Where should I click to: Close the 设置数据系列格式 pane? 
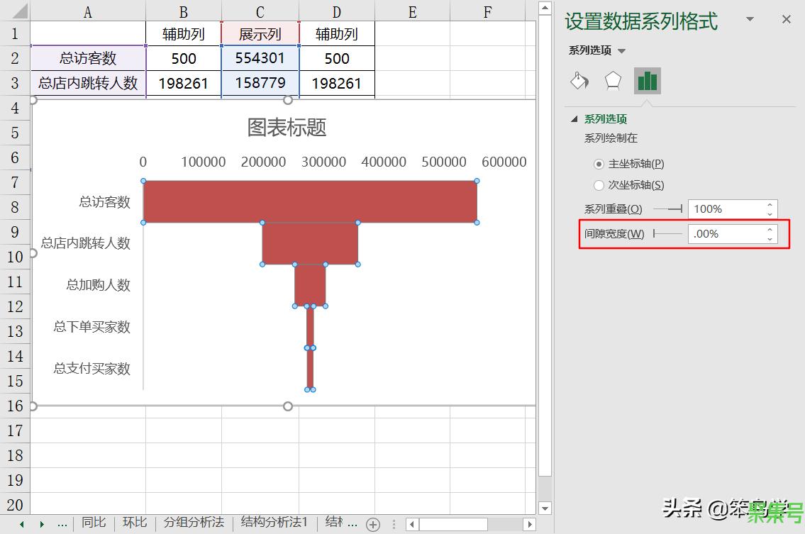point(786,20)
